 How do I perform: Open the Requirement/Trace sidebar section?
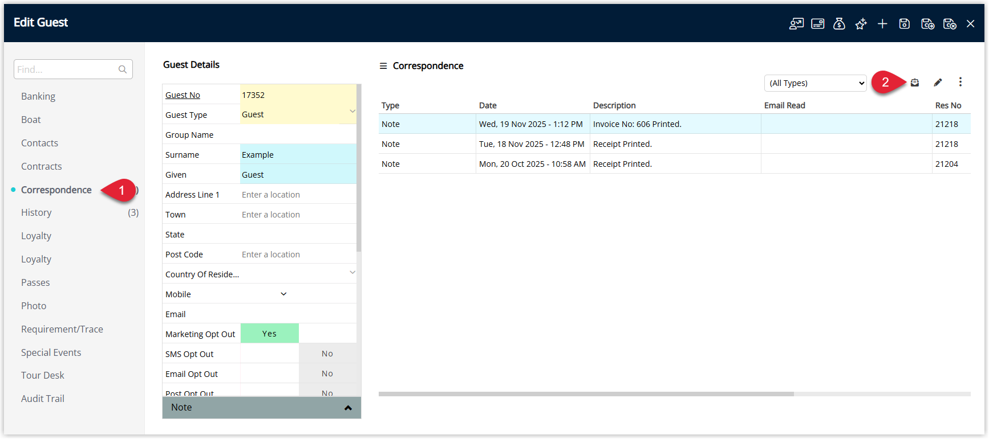pos(62,329)
